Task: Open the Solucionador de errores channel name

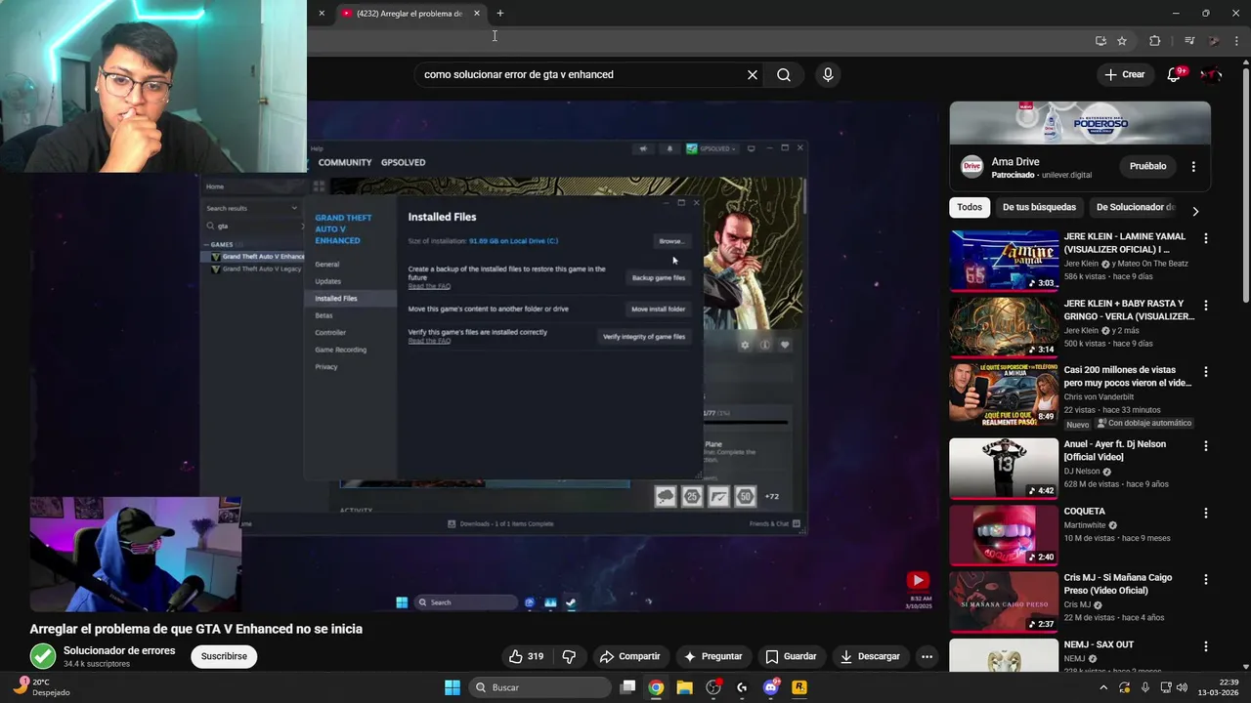Action: pos(119,650)
